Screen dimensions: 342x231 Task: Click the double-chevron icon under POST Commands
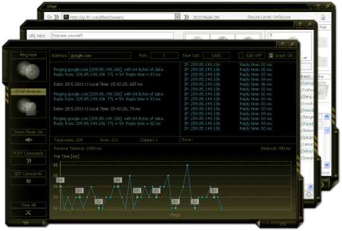(28, 161)
